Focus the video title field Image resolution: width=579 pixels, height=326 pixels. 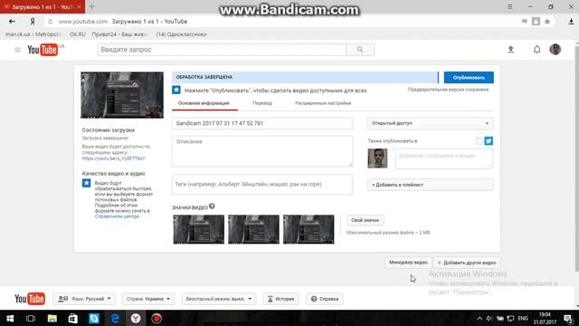coord(262,123)
